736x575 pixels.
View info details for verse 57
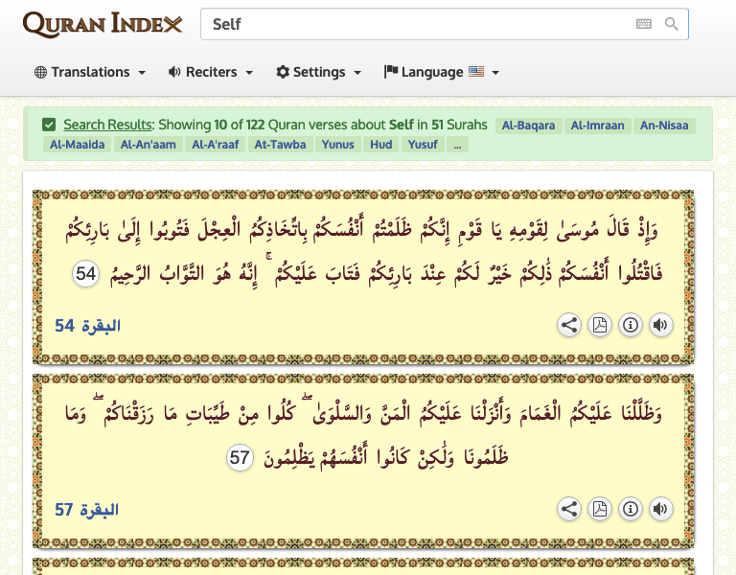(x=630, y=509)
